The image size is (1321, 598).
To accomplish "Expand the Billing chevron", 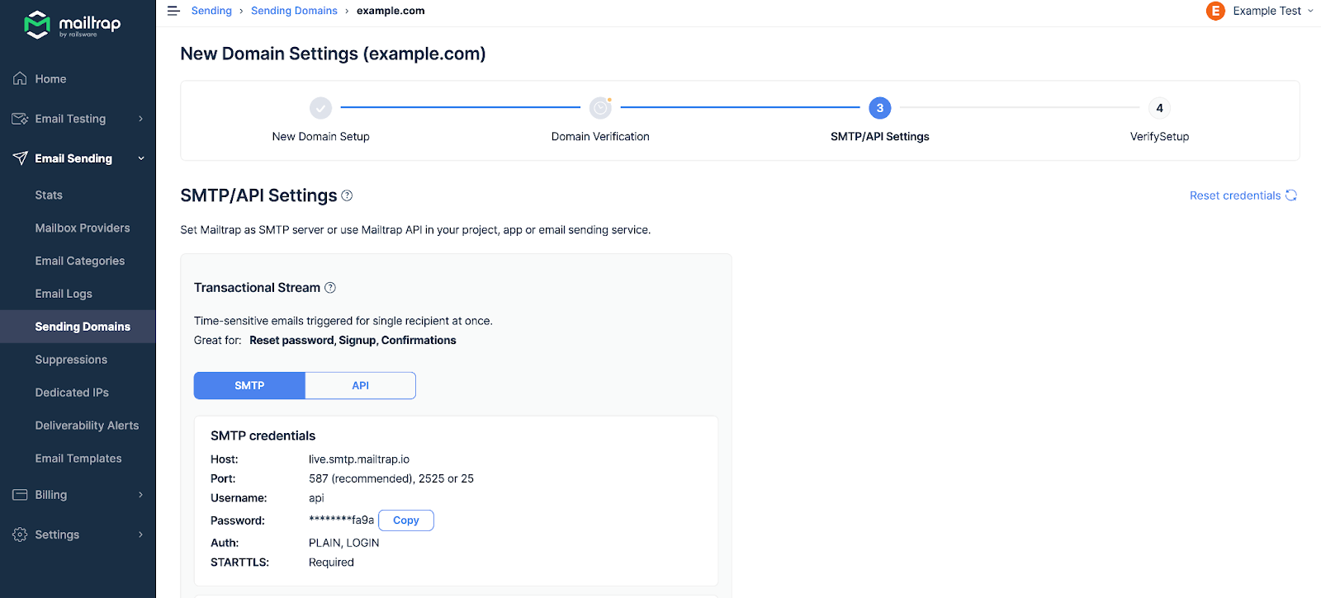I will 141,495.
